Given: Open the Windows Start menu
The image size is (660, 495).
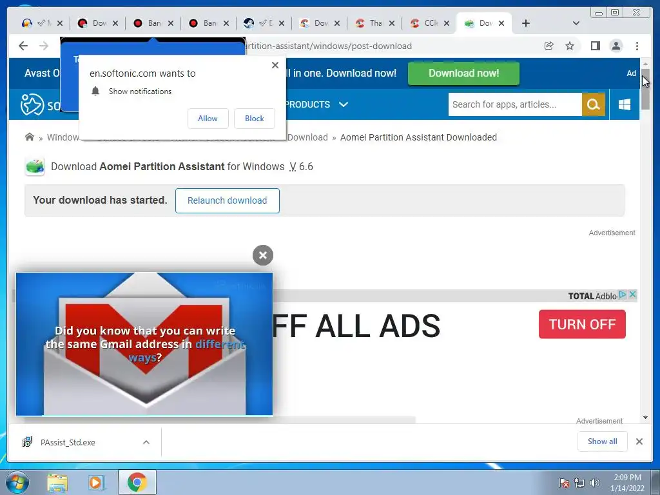Looking at the screenshot, I should (17, 482).
